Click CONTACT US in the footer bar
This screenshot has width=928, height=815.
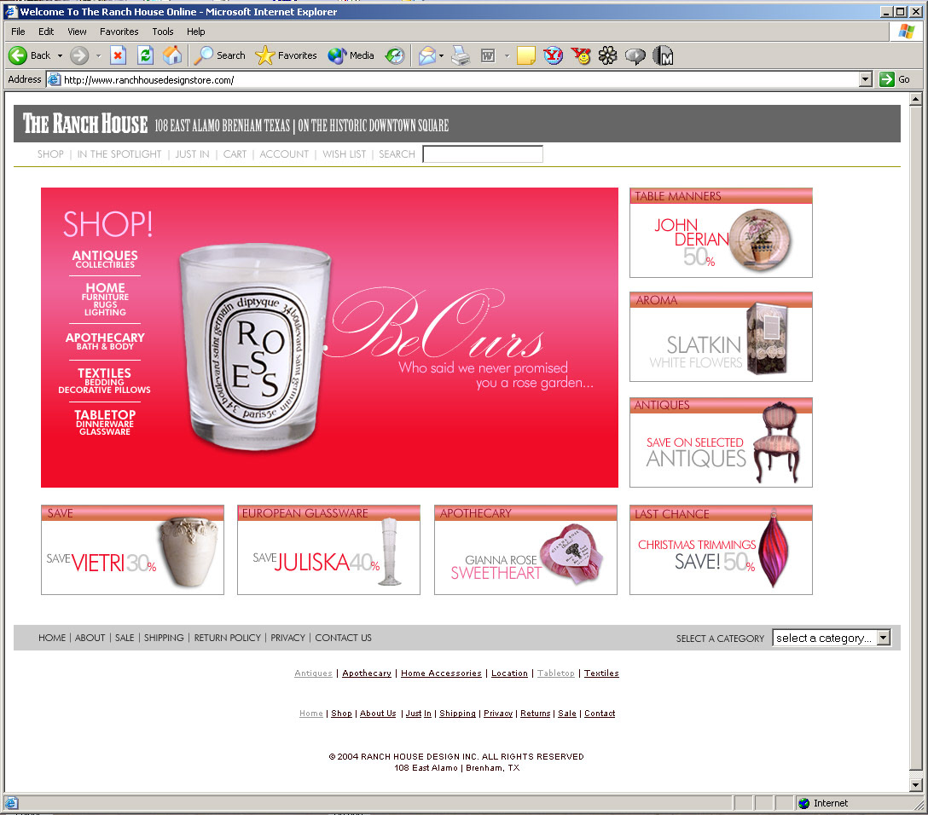click(x=343, y=638)
